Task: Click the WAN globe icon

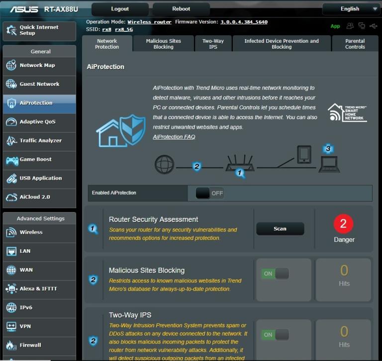Action: point(11,270)
